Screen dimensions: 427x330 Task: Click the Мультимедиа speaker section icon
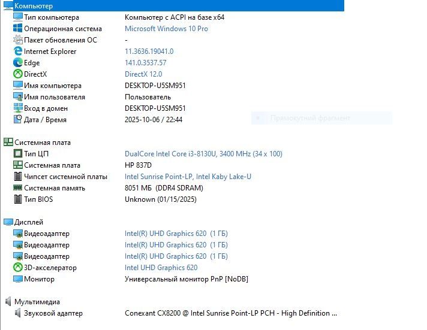click(x=8, y=302)
